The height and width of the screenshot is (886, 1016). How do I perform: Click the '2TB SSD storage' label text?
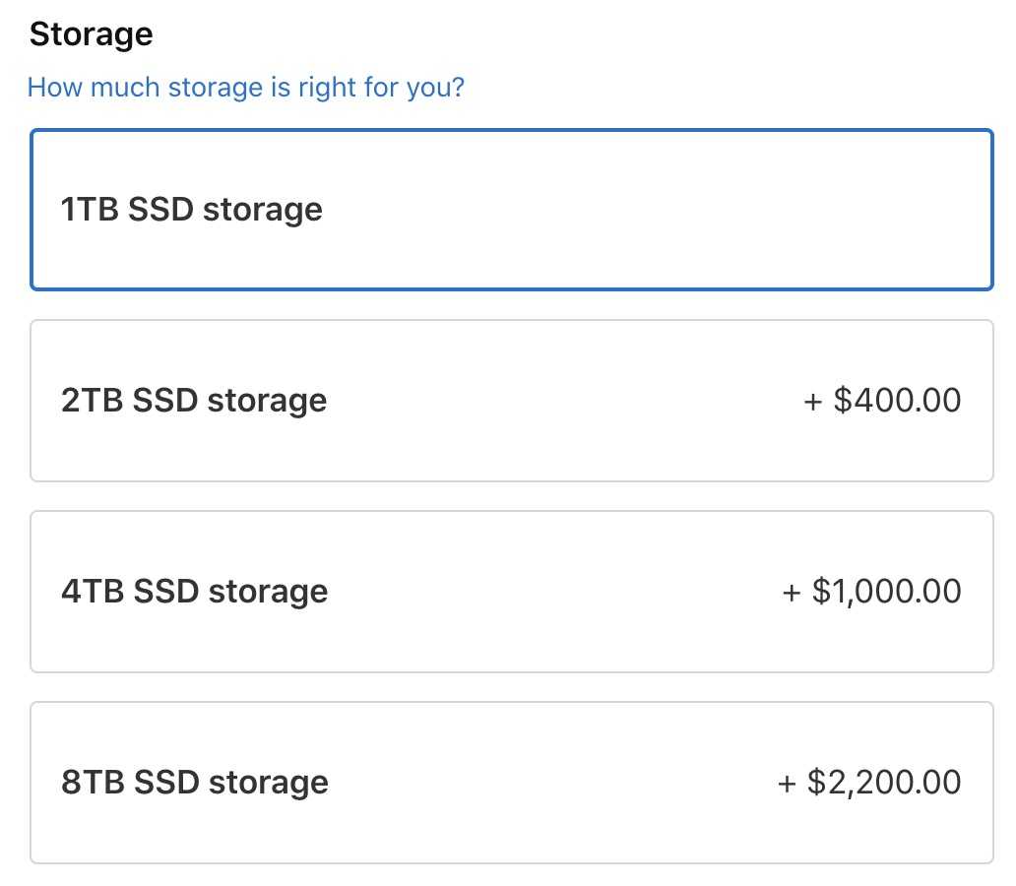194,401
